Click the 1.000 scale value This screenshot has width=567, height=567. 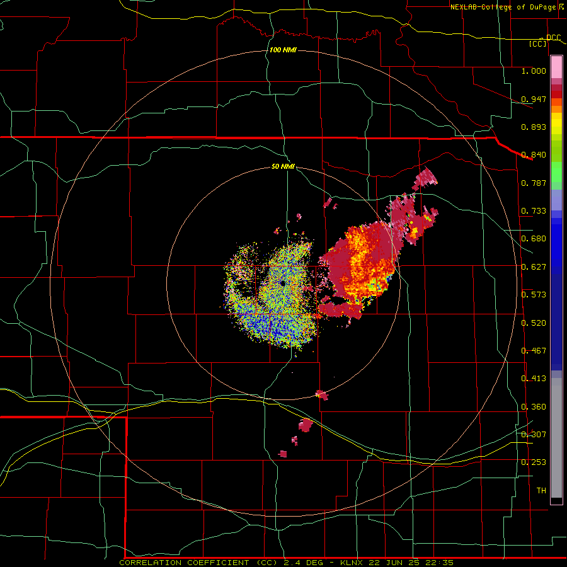(534, 71)
